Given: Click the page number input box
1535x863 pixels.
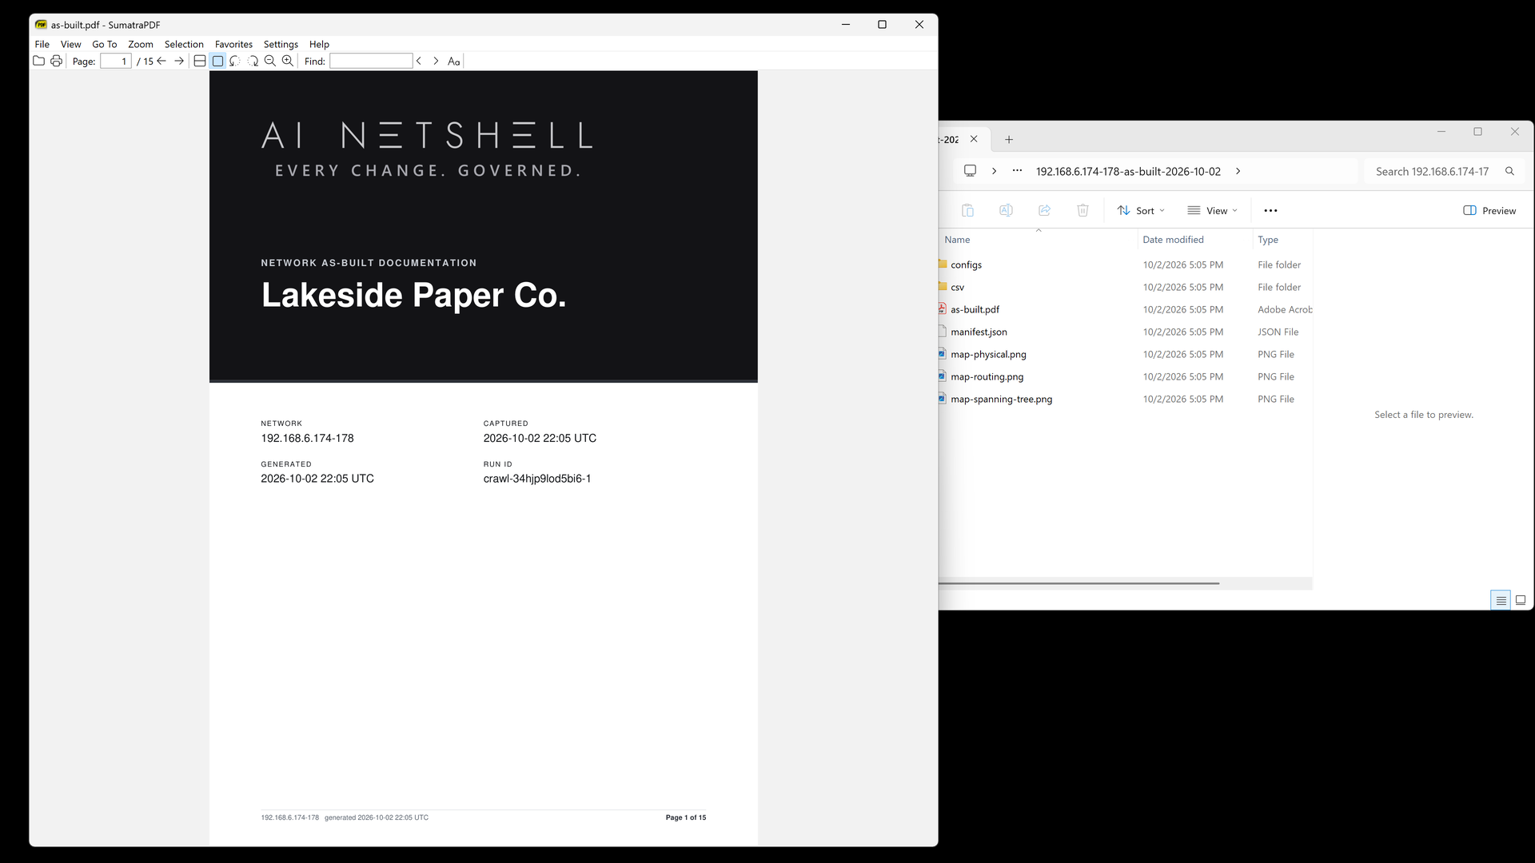Looking at the screenshot, I should [116, 61].
